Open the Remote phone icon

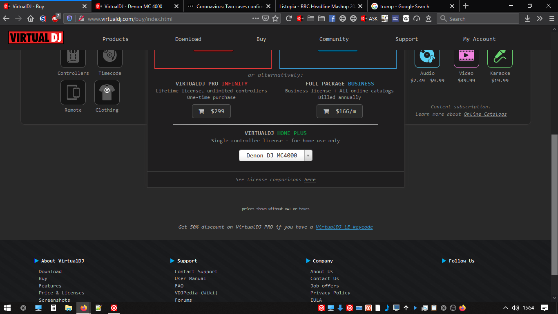click(73, 92)
